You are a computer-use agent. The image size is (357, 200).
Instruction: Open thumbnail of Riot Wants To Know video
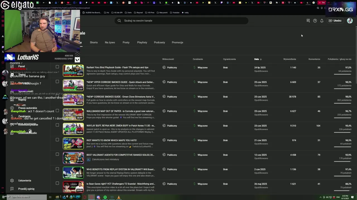click(x=73, y=143)
